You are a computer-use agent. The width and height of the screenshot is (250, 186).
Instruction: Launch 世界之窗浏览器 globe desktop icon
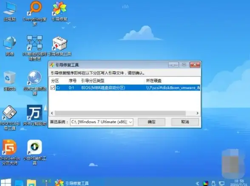[x=35, y=83]
